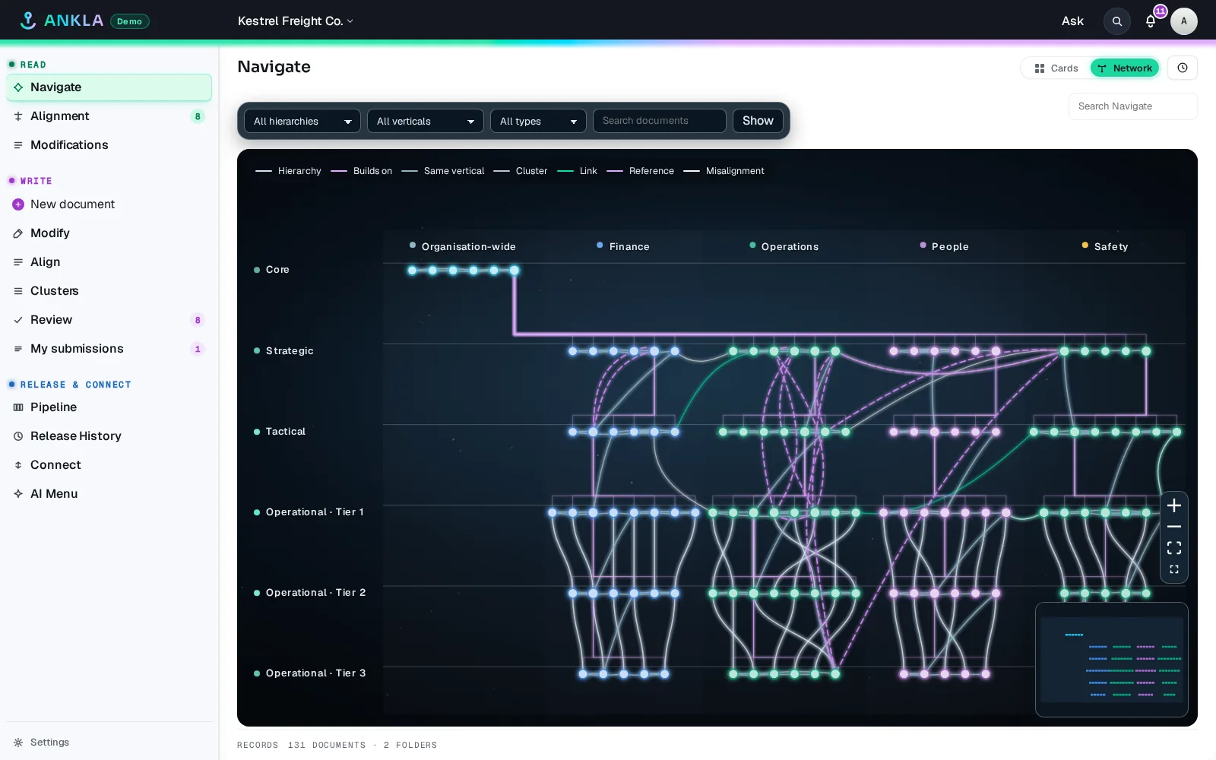Viewport: 1216px width, 760px height.
Task: Select the Finance column header
Action: click(622, 247)
